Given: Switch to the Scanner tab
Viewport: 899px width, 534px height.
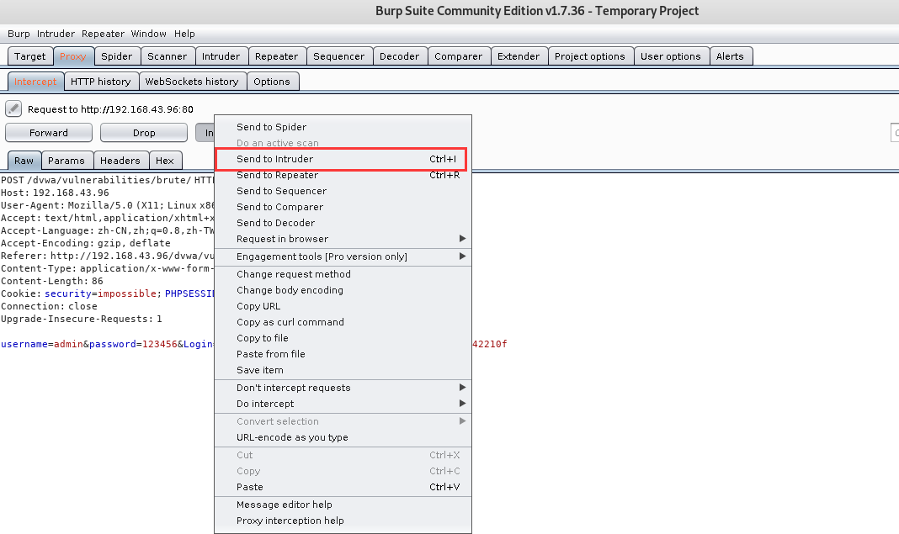Looking at the screenshot, I should pos(167,56).
